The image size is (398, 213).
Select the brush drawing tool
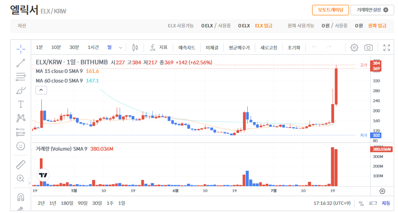[x=21, y=91]
